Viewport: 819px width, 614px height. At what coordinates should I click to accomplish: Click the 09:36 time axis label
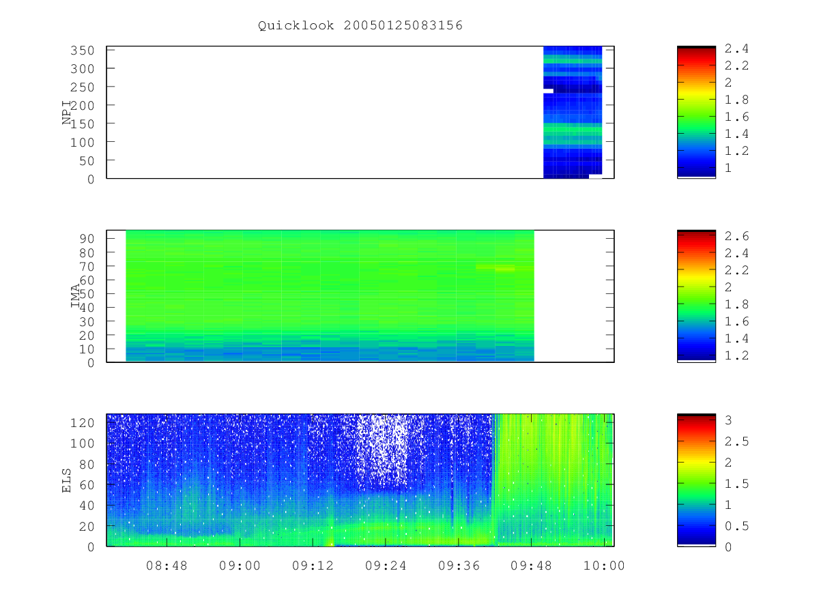click(x=459, y=566)
